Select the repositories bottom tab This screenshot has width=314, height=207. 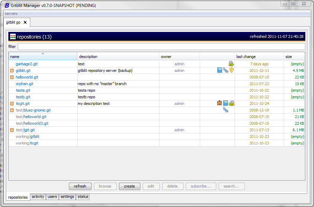coord(18,197)
